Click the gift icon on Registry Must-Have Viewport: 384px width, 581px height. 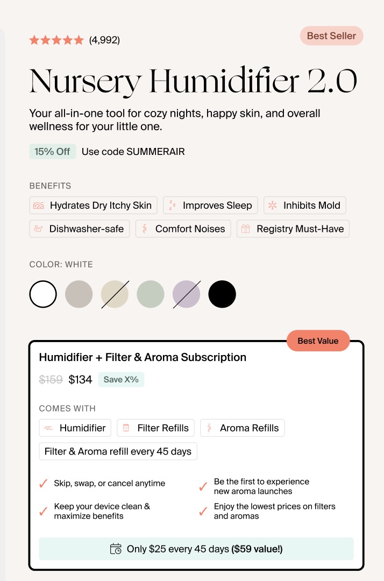click(x=246, y=229)
